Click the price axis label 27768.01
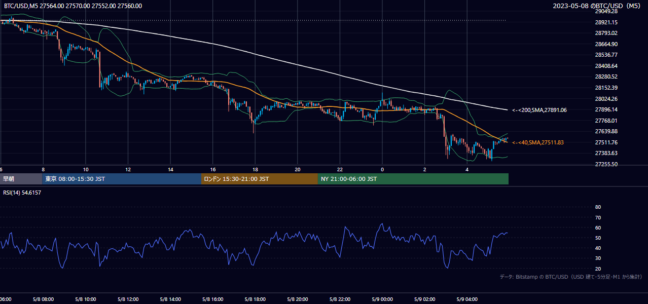The height and width of the screenshot is (304, 648). [606, 121]
